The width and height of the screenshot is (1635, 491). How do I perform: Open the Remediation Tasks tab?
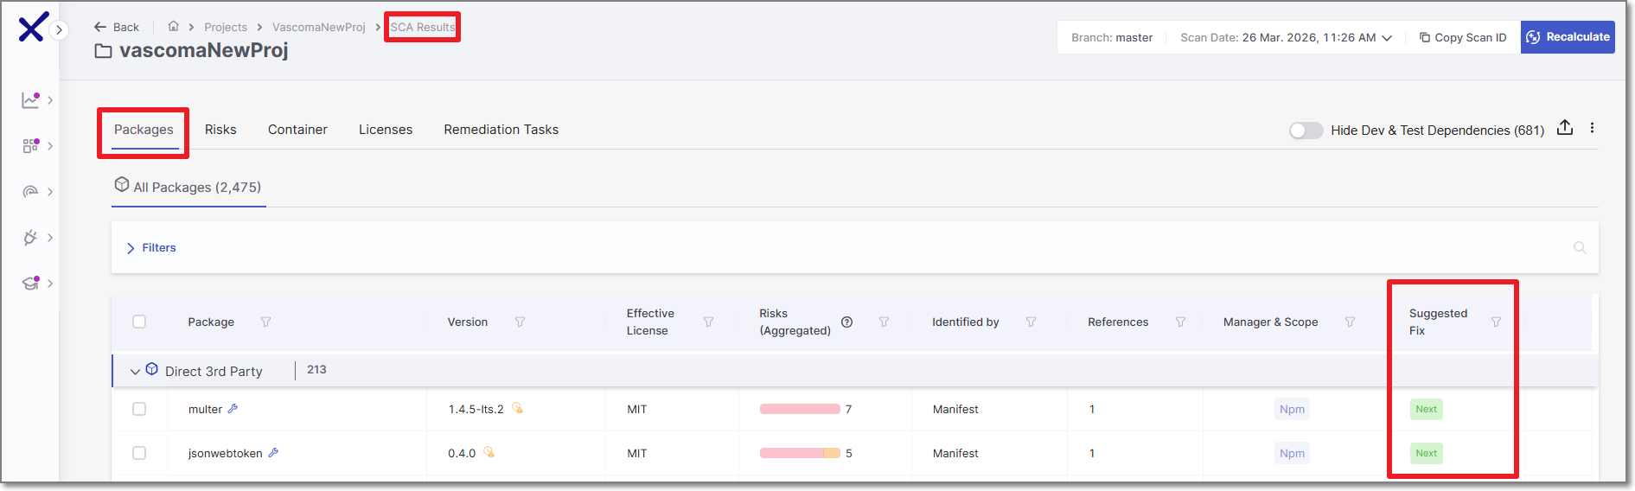(x=501, y=130)
